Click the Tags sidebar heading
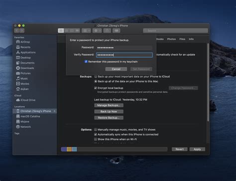Viewport: 236px width, 181px height. [x=17, y=134]
